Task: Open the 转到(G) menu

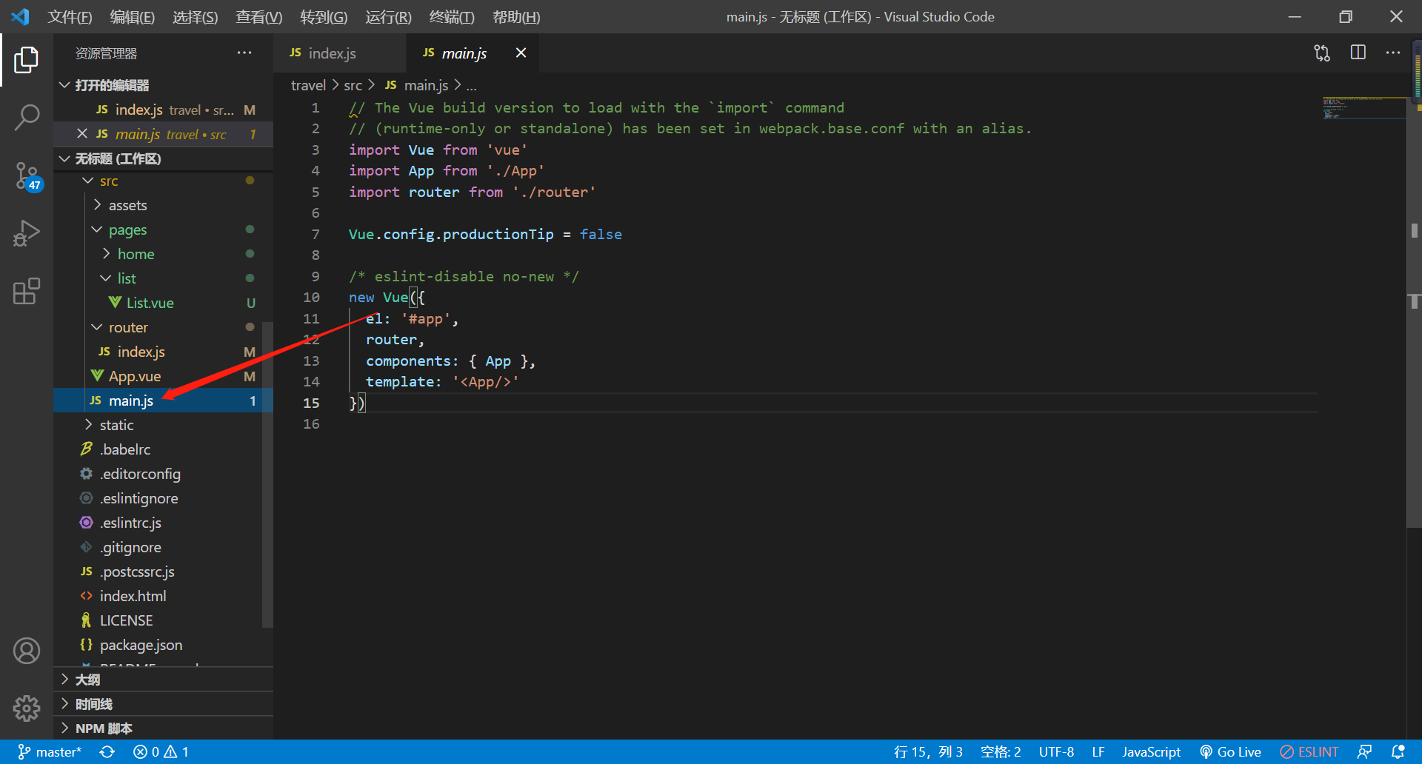Action: coord(324,16)
